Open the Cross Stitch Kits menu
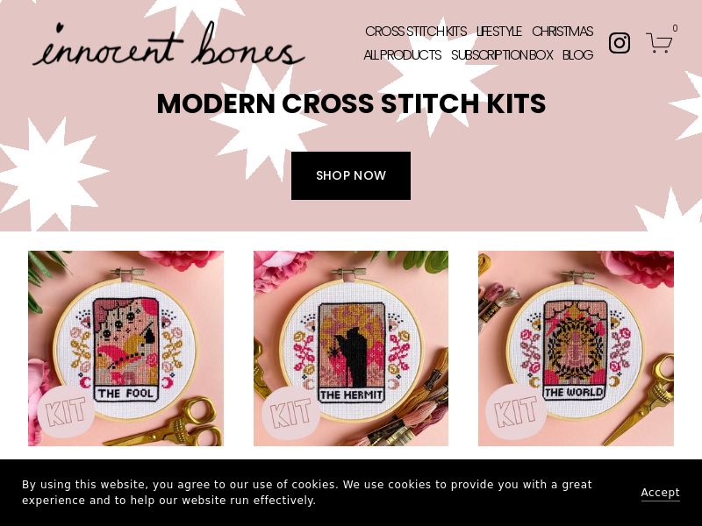Screen dimensions: 702x526 point(416,32)
